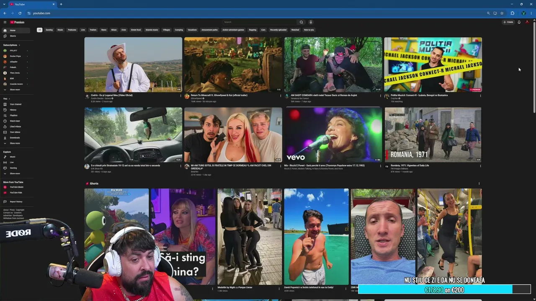Play the Codrin cowboy-hat video thumbnail
This screenshot has height=301, width=536.
(x=133, y=64)
